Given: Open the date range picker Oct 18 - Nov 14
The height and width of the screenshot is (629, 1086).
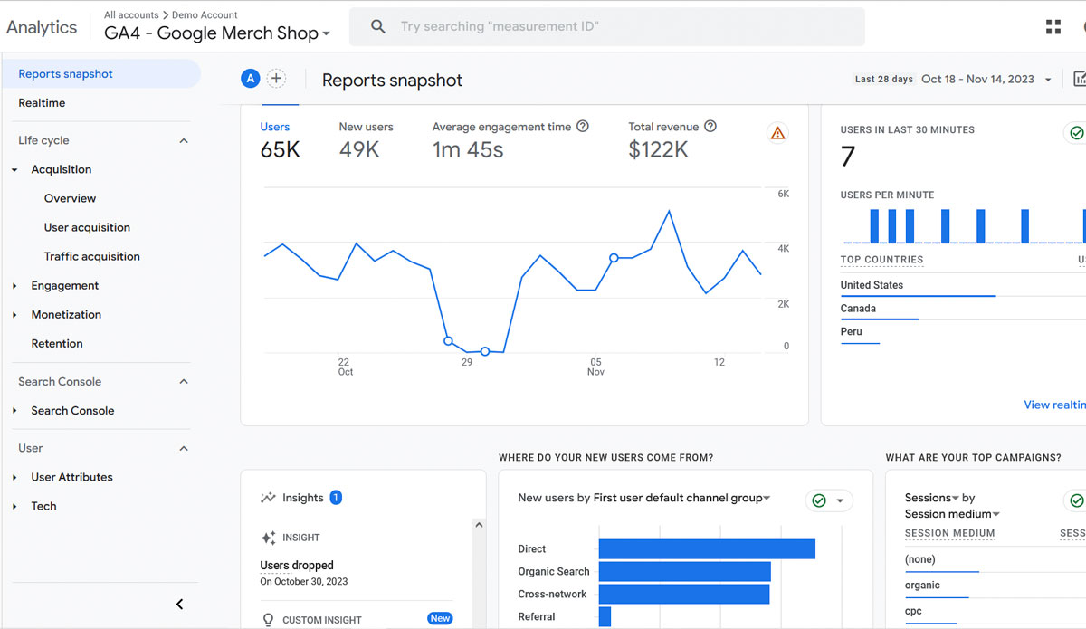Looking at the screenshot, I should coord(986,80).
